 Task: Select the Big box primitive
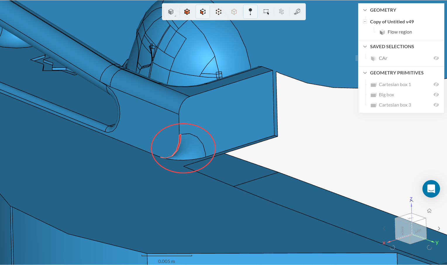[x=386, y=95]
